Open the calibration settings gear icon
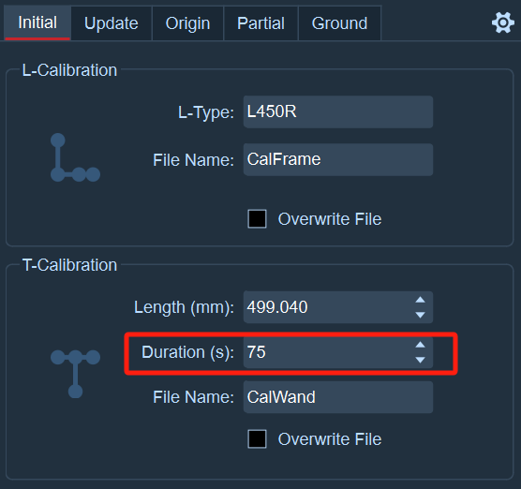Screen dimensions: 521x489 pos(502,22)
